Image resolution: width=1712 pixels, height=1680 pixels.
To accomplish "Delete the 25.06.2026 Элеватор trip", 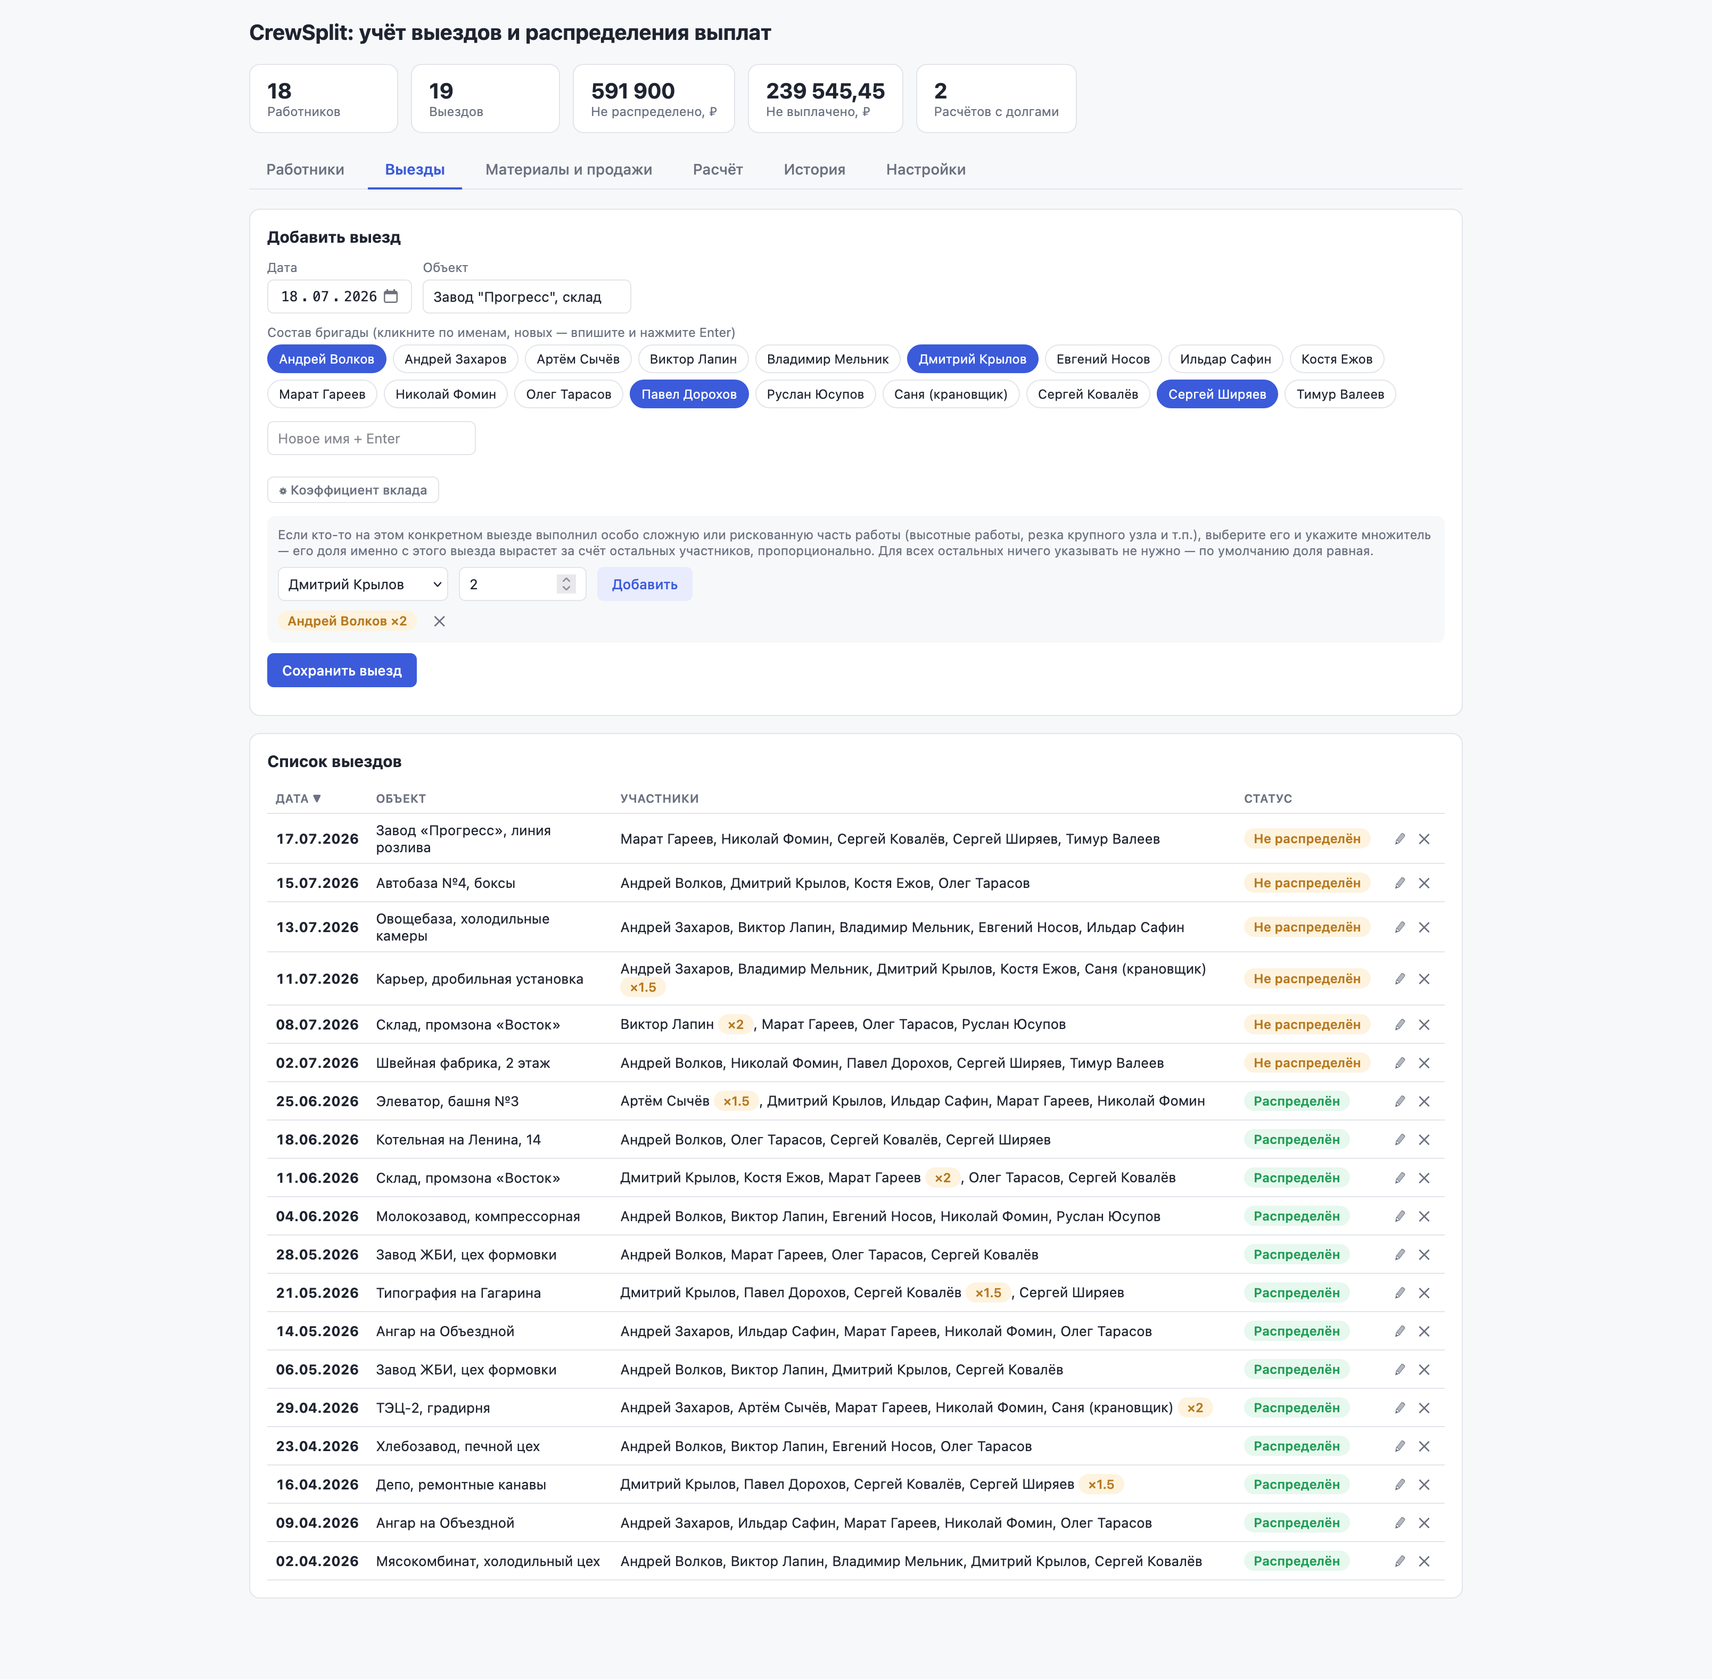I will click(1425, 1101).
